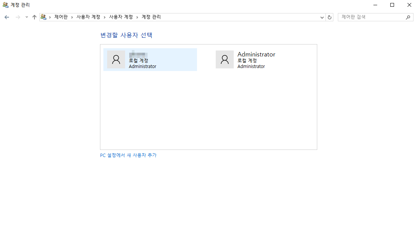
Task: Expand chevron after first 사용자 계정 breadcrumb
Action: (105, 17)
